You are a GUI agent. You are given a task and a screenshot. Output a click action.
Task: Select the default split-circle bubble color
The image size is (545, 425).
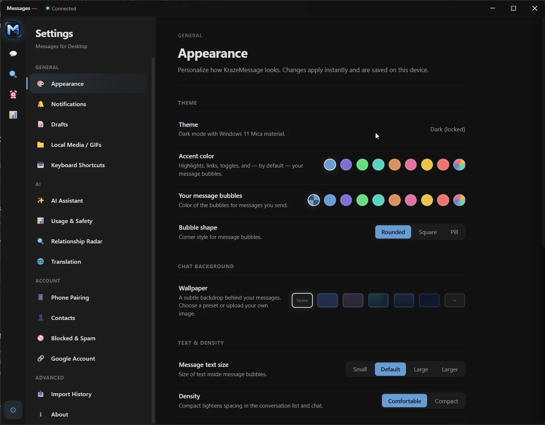pos(314,200)
